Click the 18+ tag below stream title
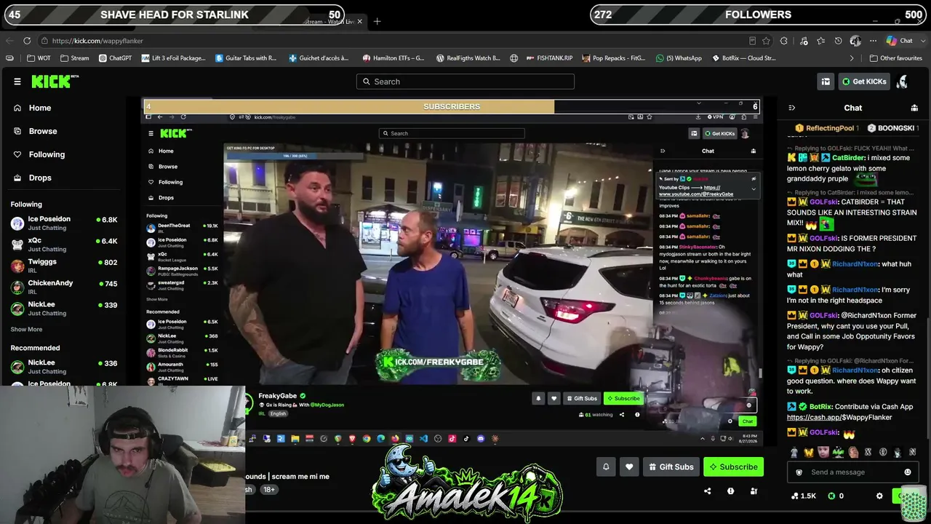The width and height of the screenshot is (931, 524). (269, 489)
